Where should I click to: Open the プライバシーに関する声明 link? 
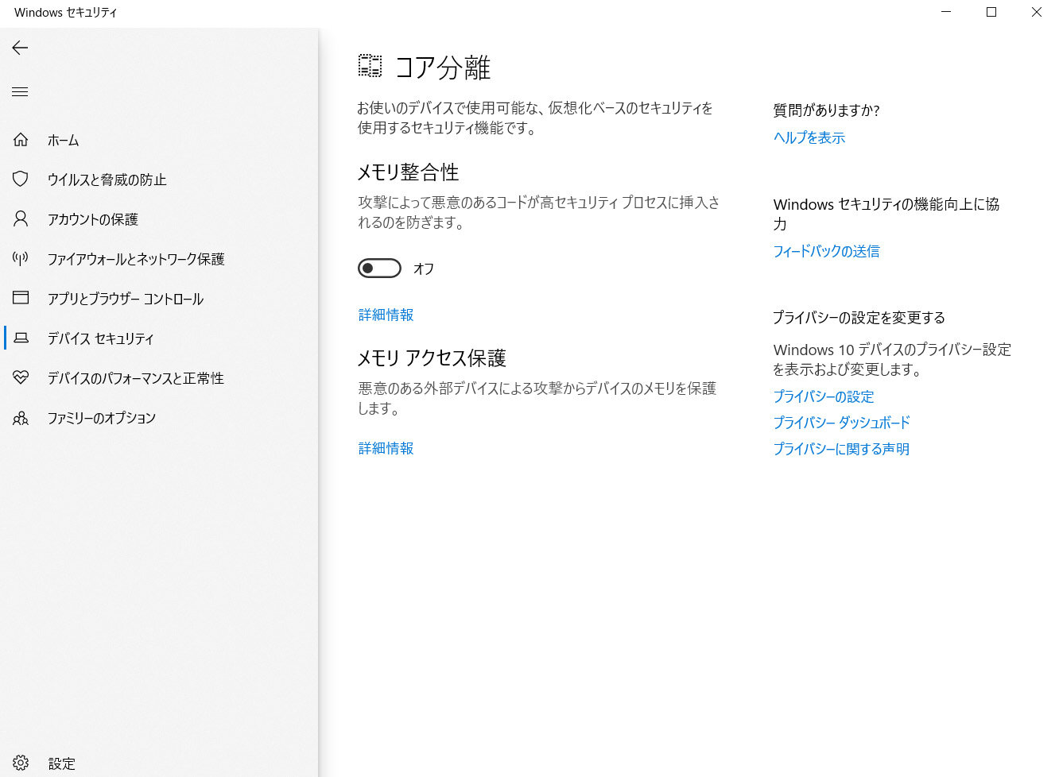[841, 449]
